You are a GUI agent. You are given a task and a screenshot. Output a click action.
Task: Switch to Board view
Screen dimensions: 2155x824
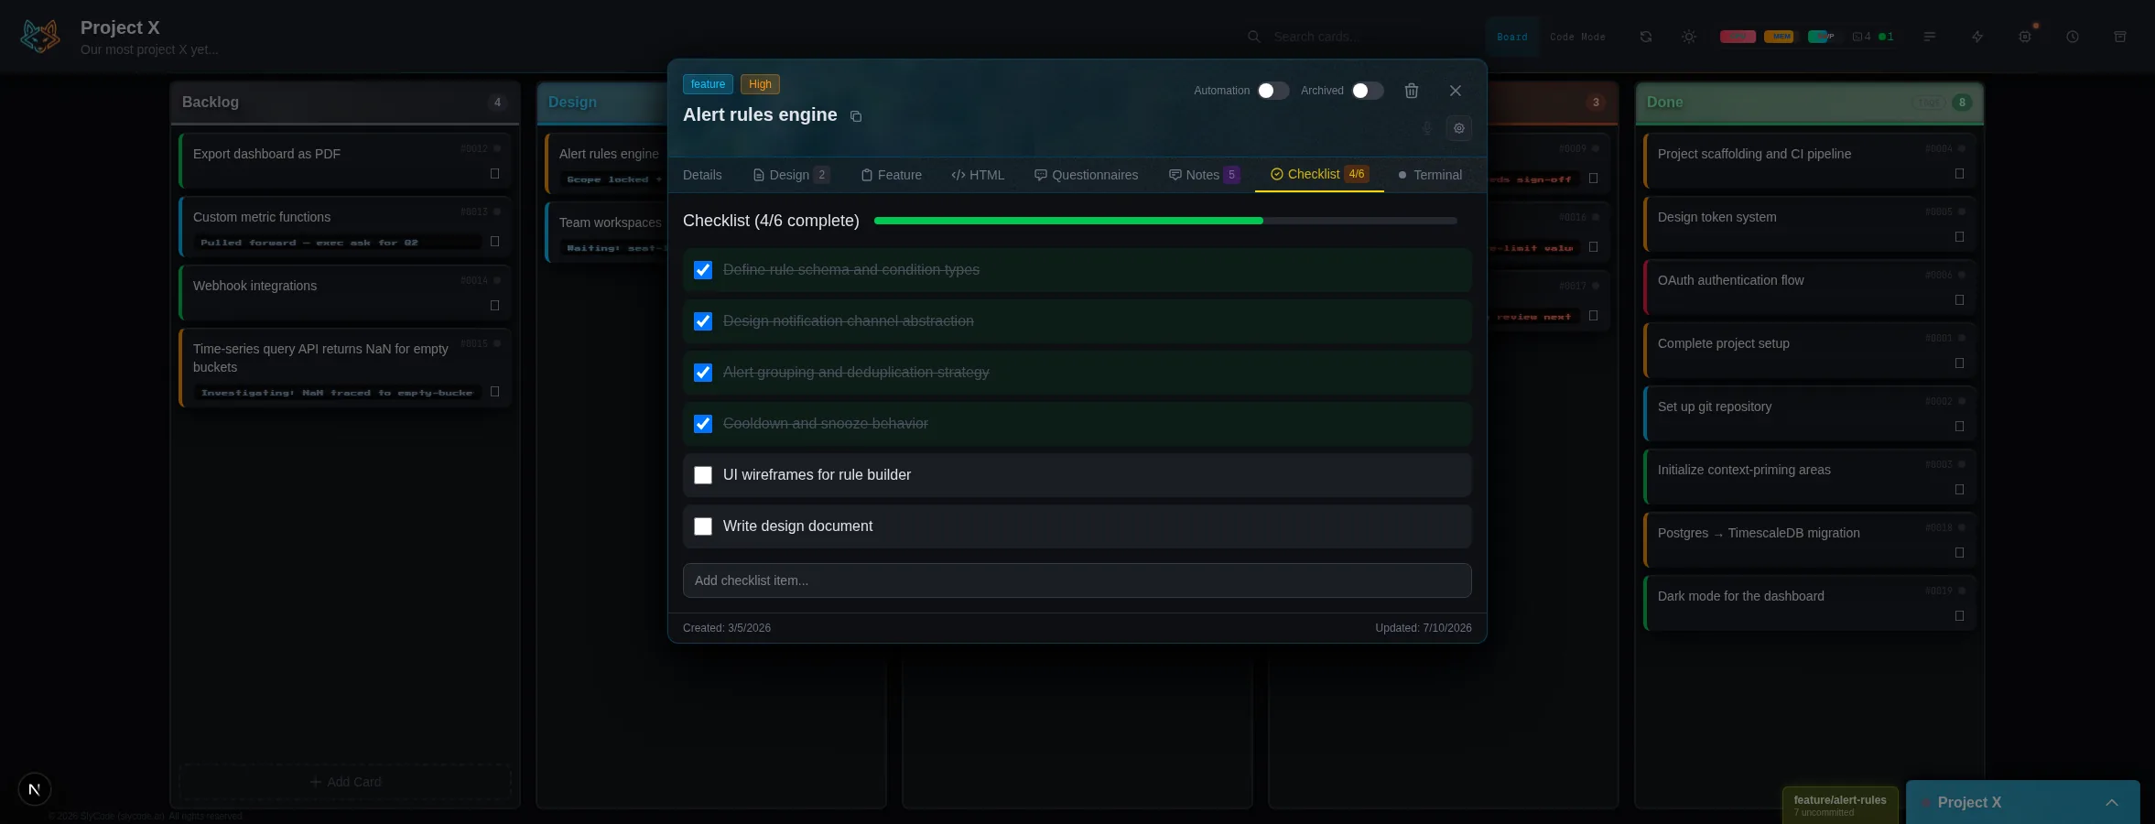click(1512, 37)
